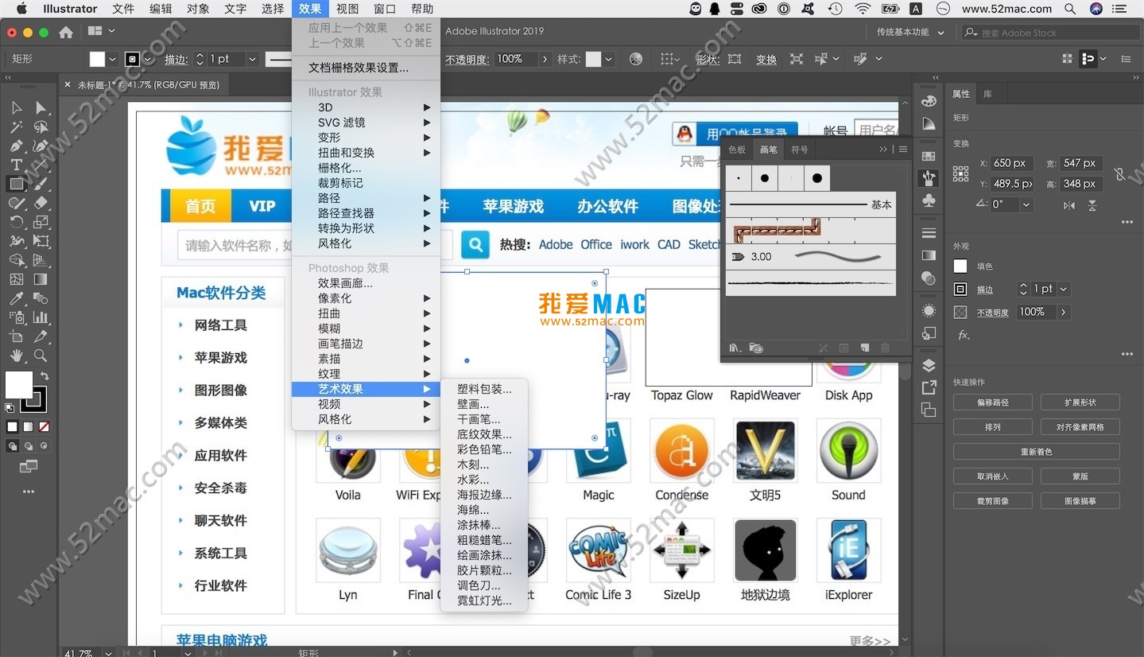Select the Zoom tool
Viewport: 1144px width, 657px height.
click(x=41, y=356)
